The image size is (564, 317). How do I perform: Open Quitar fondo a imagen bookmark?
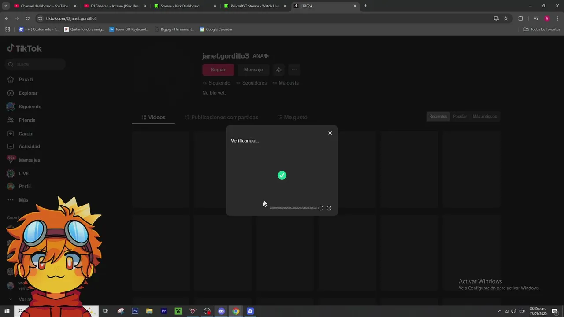click(85, 29)
